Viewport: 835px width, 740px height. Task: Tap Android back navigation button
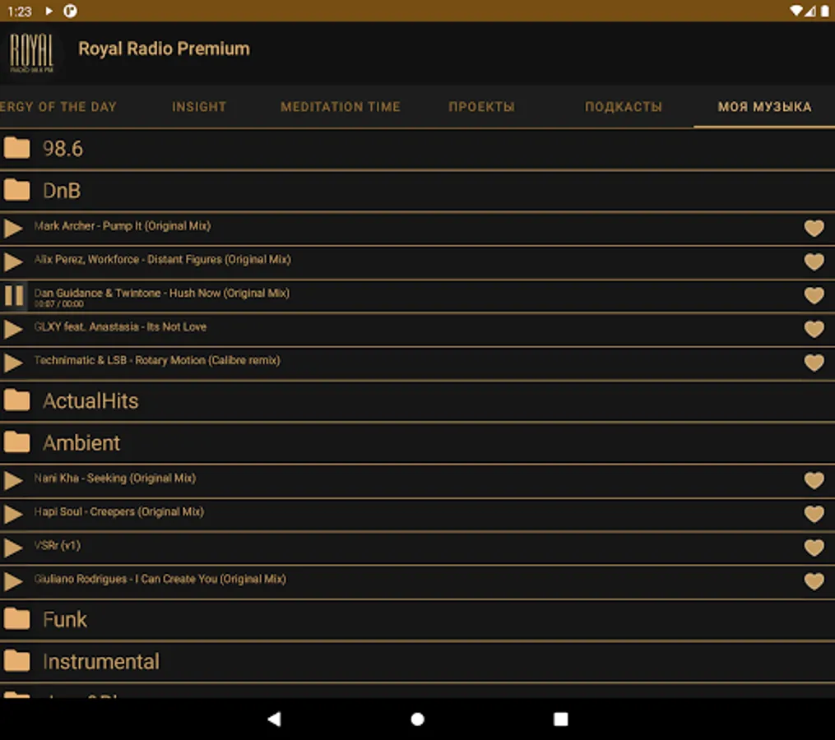274,719
